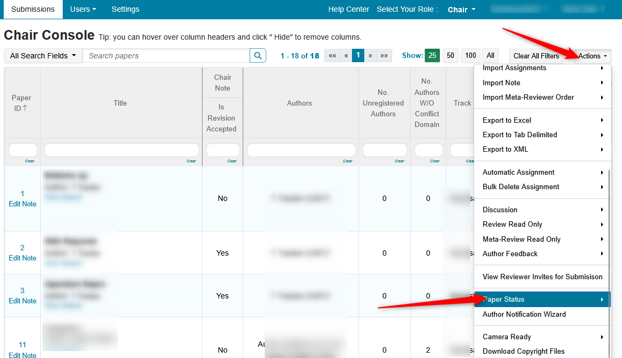Image resolution: width=622 pixels, height=358 pixels.
Task: Go to next page » button
Action: tap(370, 56)
